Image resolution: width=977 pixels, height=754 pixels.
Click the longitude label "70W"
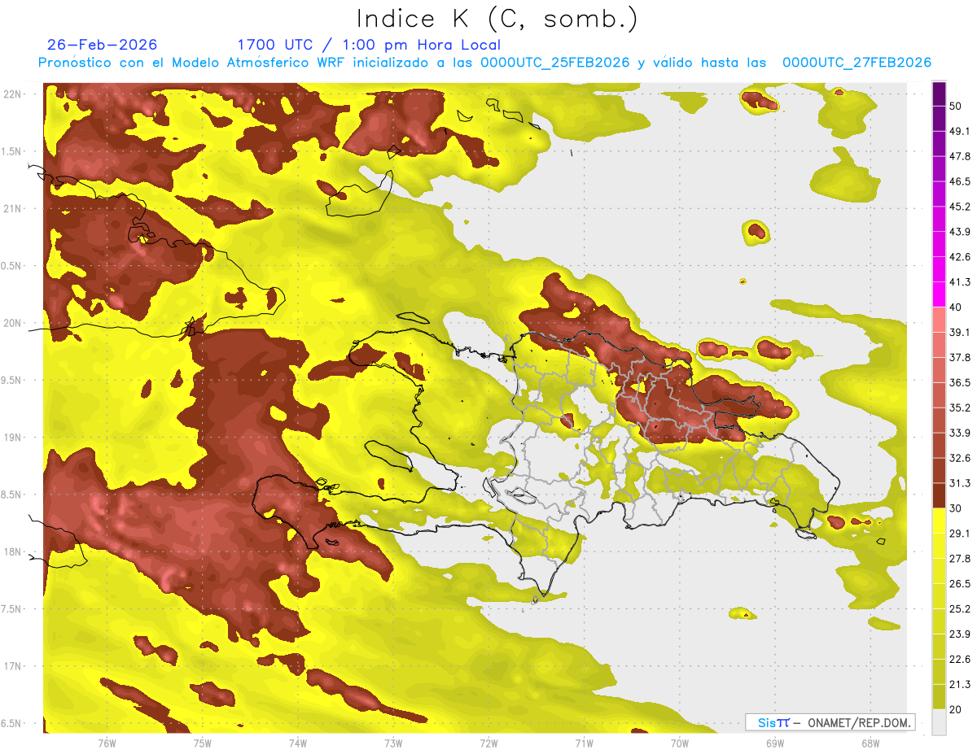(679, 743)
